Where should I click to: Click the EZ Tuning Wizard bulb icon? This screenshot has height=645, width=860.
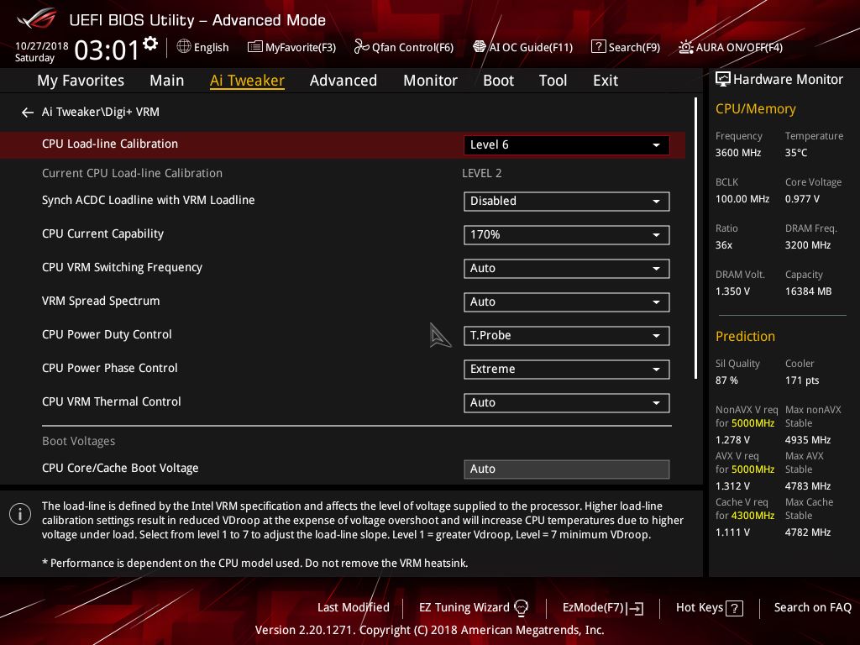coord(521,608)
